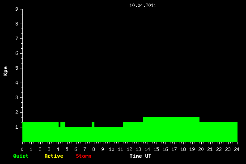This screenshot has width=246, height=164.
Task: Click hour 4 on time axis
Action: (58, 149)
